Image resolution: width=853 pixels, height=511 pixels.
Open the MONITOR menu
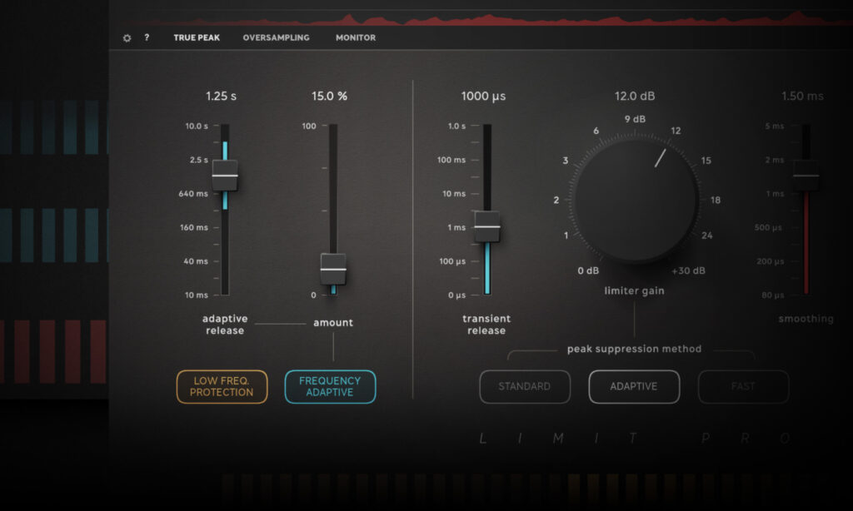coord(355,37)
